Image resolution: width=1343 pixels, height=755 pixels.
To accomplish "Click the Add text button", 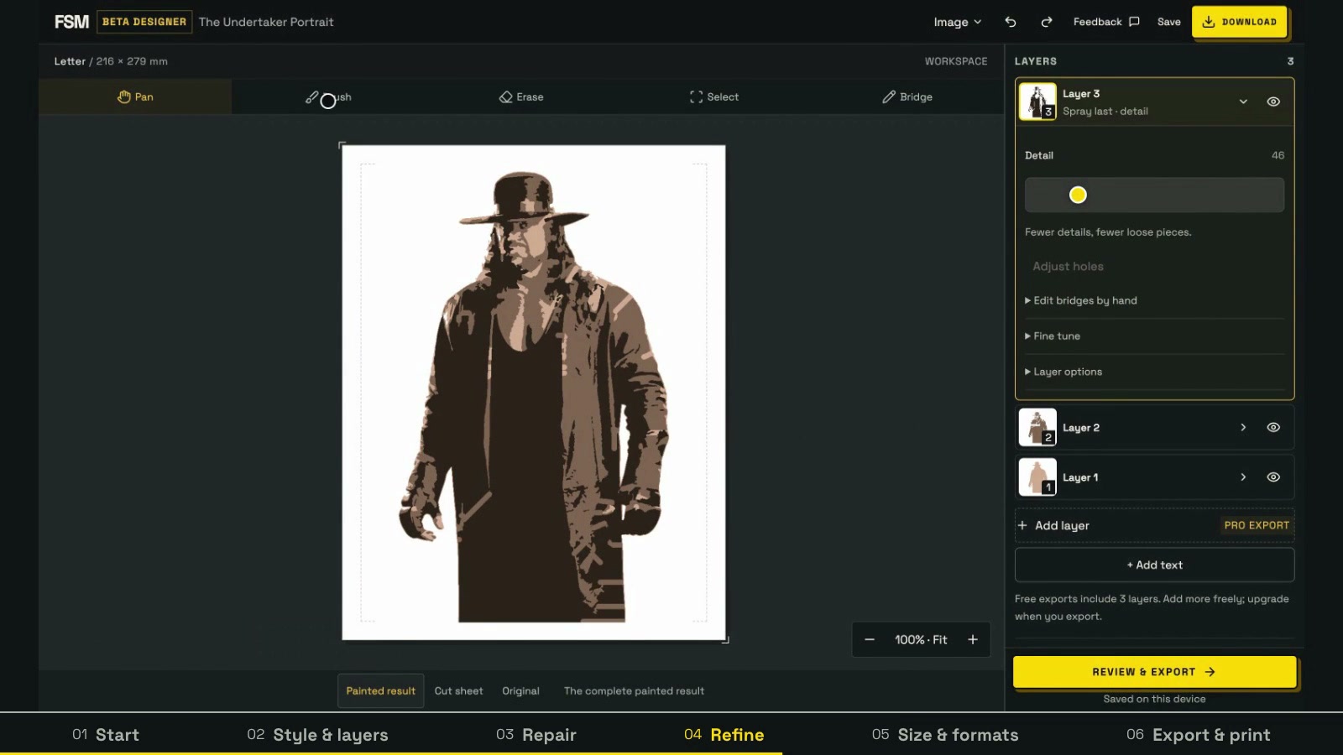I will coord(1154,565).
